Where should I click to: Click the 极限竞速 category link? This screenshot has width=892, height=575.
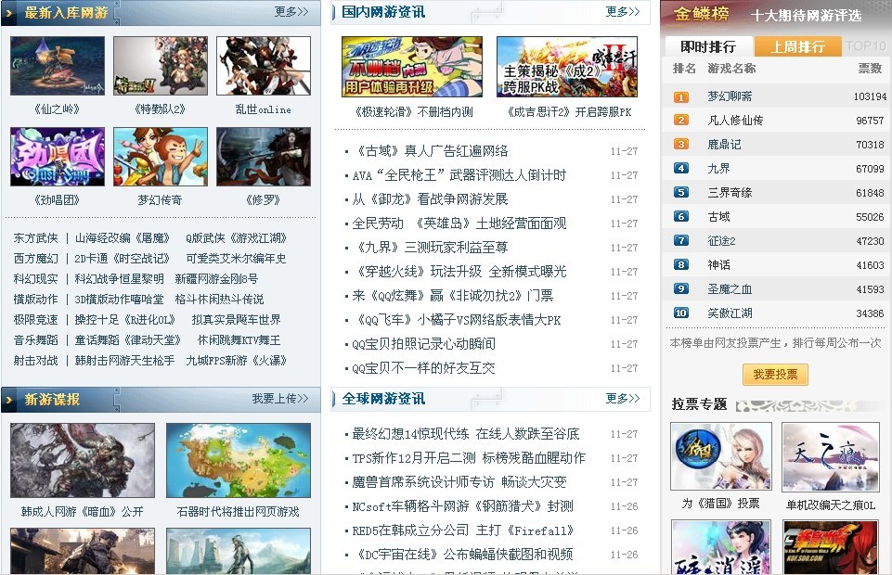(36, 320)
